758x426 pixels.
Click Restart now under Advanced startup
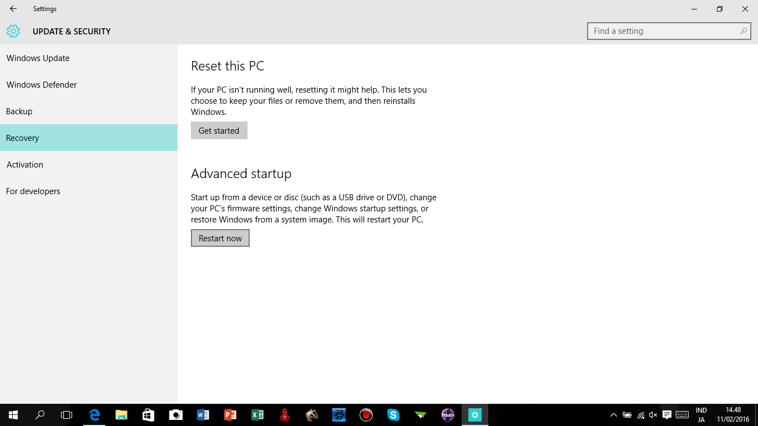click(x=220, y=237)
